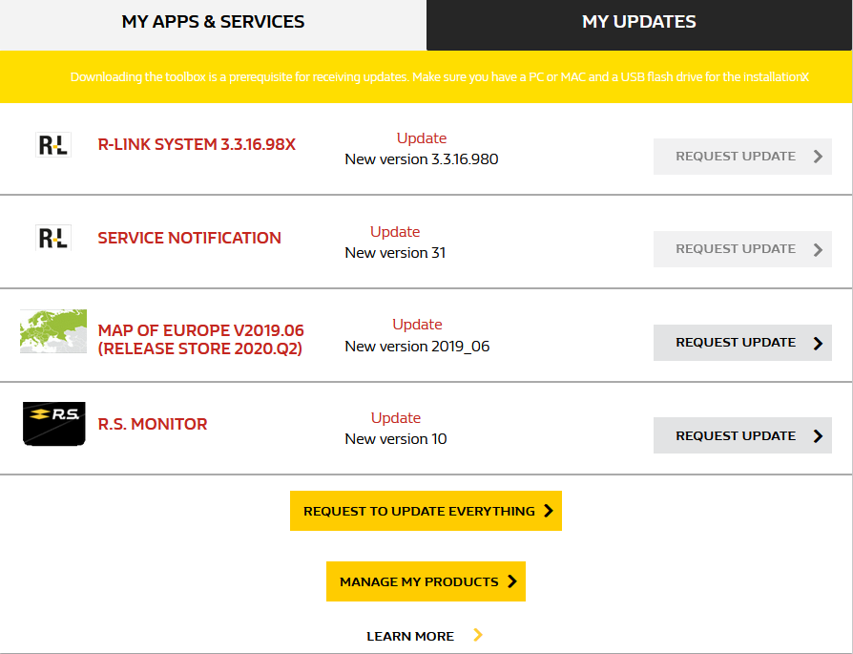Open the R.S. Monitor title

pyautogui.click(x=153, y=424)
